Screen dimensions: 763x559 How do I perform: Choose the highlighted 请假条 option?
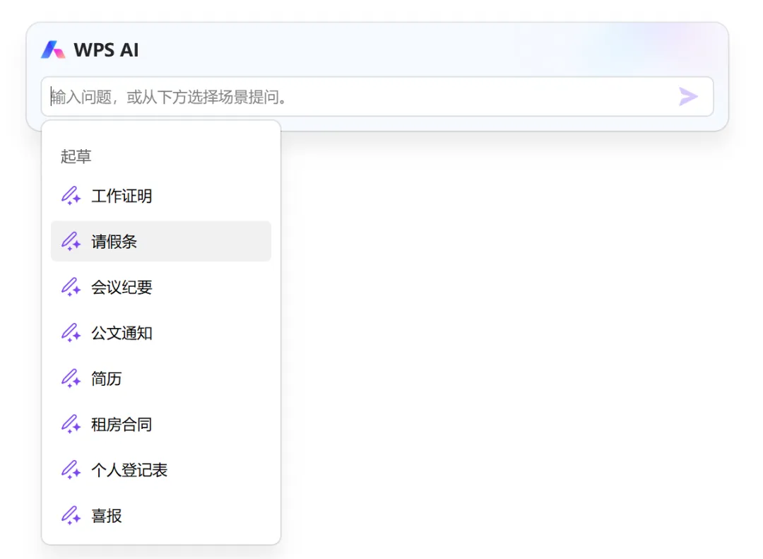point(161,242)
